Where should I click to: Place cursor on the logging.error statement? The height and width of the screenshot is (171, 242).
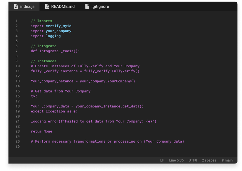pyautogui.click(x=93, y=121)
